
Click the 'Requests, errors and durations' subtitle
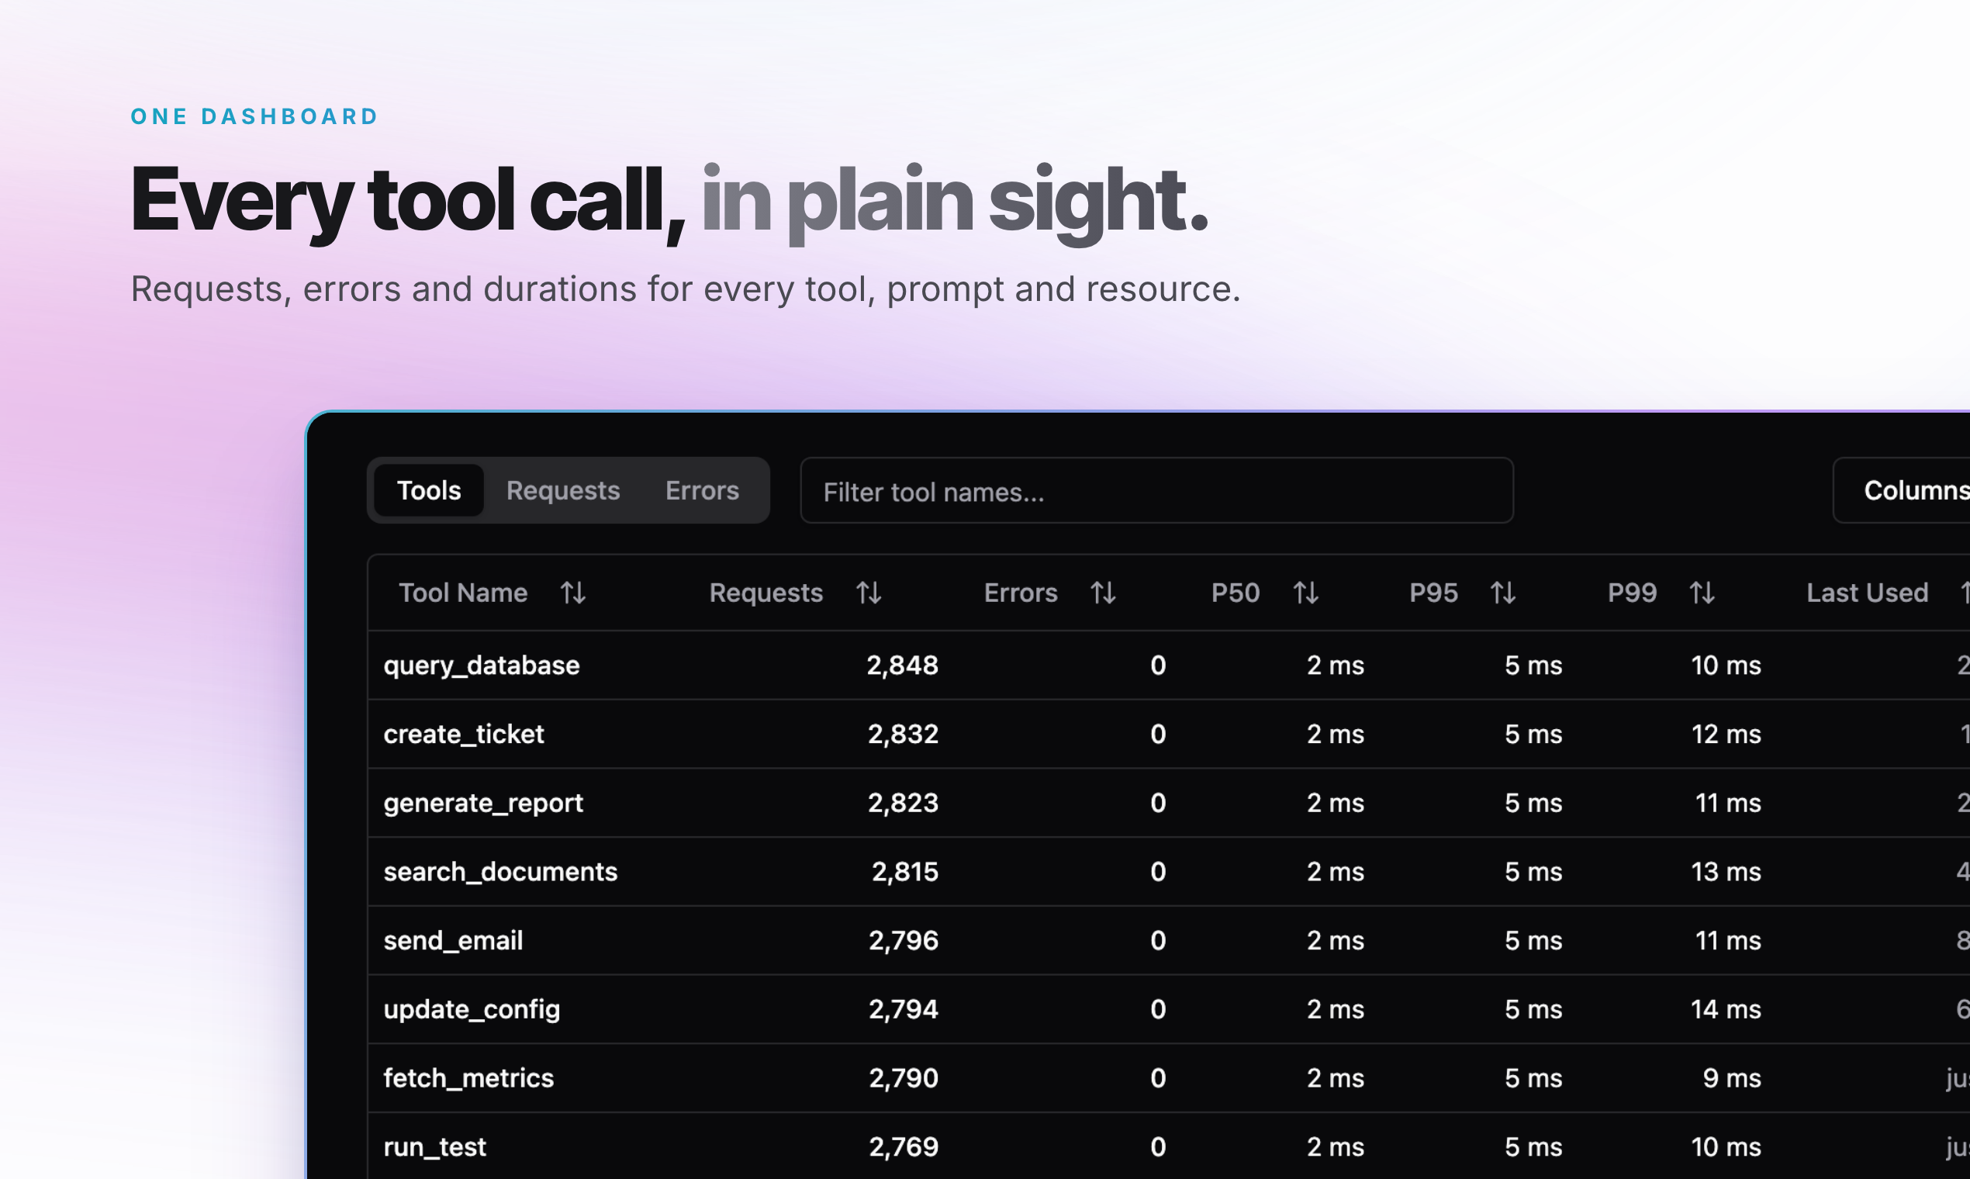tap(686, 289)
